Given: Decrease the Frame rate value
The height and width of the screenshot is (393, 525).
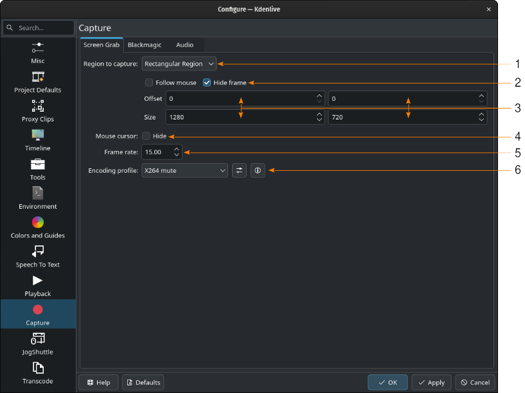Looking at the screenshot, I should (177, 155).
